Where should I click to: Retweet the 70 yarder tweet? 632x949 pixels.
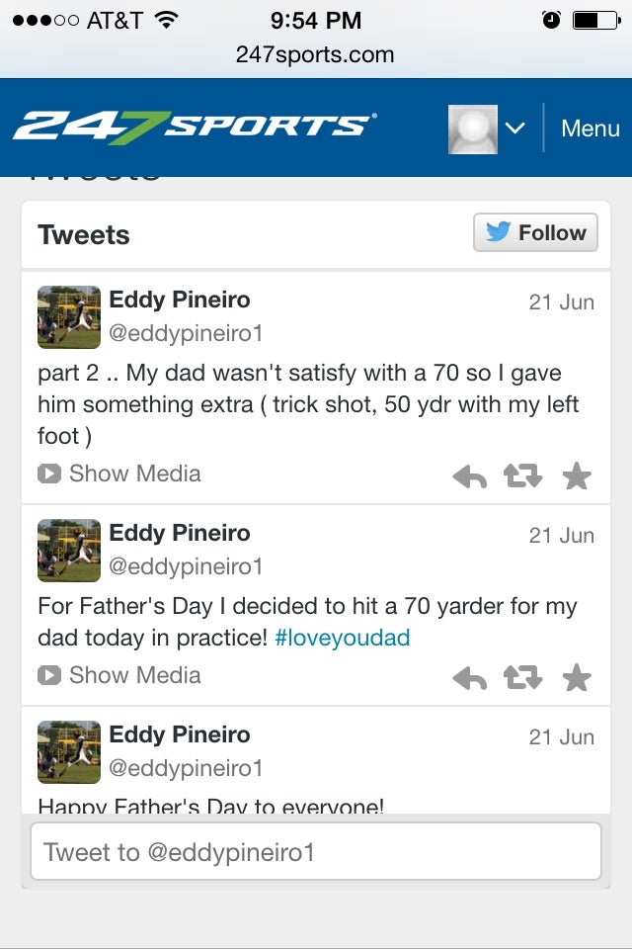[522, 679]
